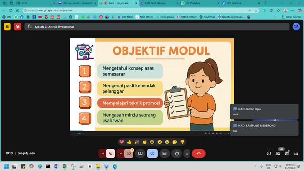Click the meet.google.com address bar
The width and height of the screenshot is (304, 171).
(136, 10)
